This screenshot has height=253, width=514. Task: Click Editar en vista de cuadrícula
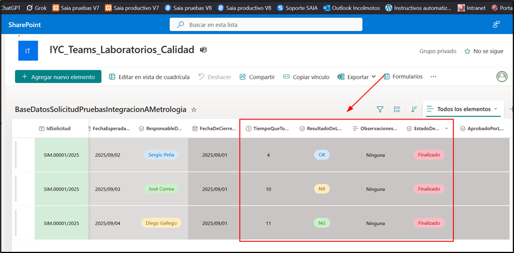(x=149, y=77)
